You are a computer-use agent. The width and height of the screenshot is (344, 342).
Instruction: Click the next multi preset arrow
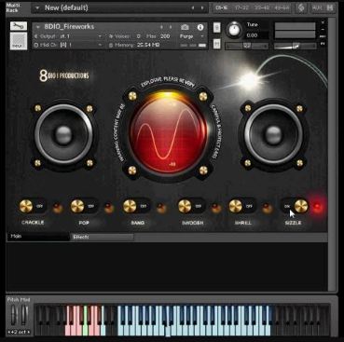202,8
